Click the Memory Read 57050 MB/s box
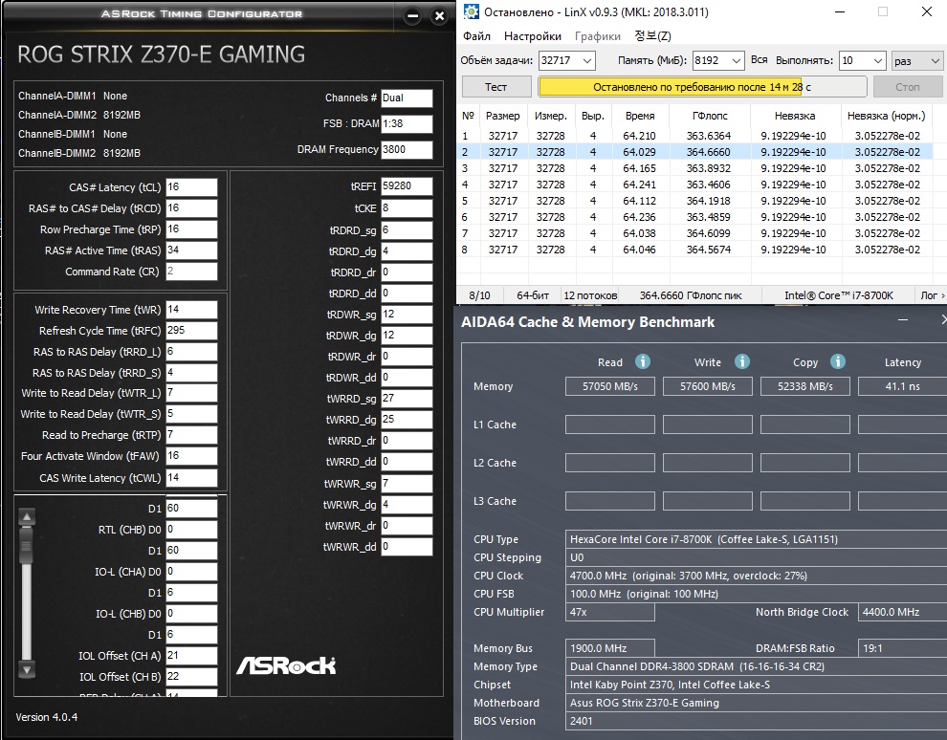 (610, 386)
